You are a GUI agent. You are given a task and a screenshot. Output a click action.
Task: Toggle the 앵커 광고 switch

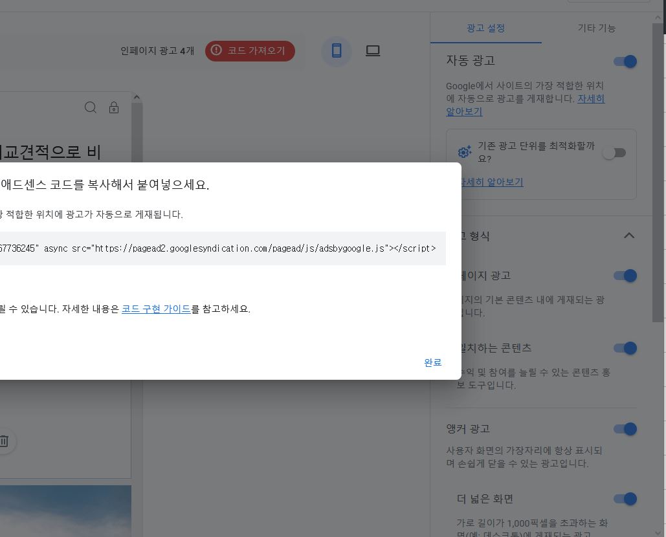pyautogui.click(x=625, y=429)
